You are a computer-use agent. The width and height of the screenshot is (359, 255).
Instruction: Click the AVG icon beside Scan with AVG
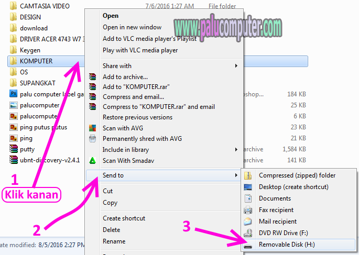click(x=92, y=128)
